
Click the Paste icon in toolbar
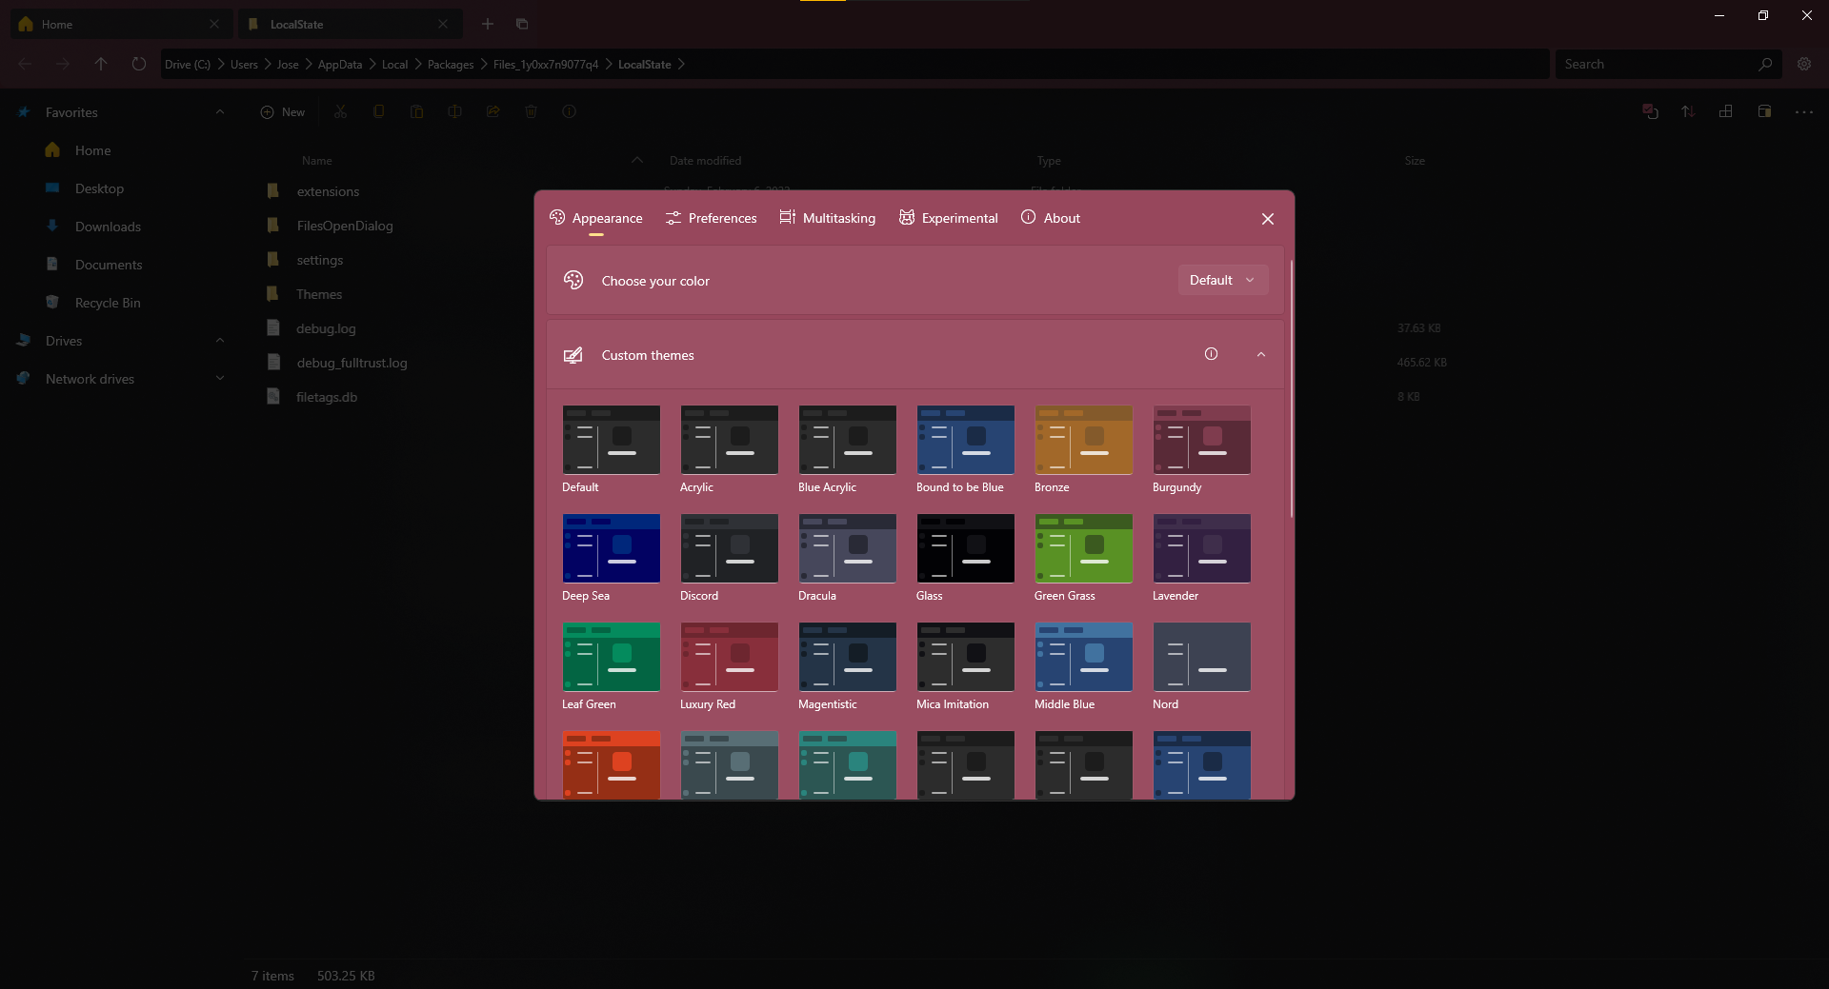point(416,111)
